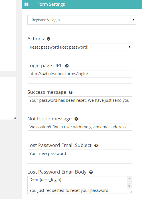Image resolution: width=142 pixels, height=199 pixels.
Task: Click the email body textarea resize handle
Action: [130, 192]
